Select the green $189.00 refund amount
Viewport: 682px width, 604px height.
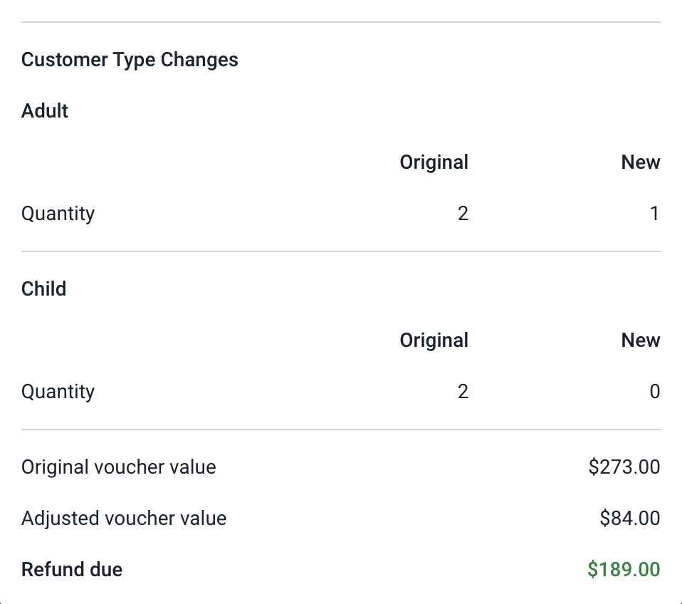(624, 570)
